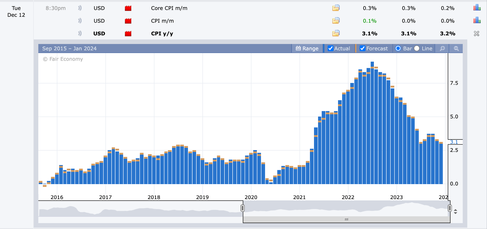Click USD currency label in CPI y/y row
The image size is (487, 229).
point(99,33)
